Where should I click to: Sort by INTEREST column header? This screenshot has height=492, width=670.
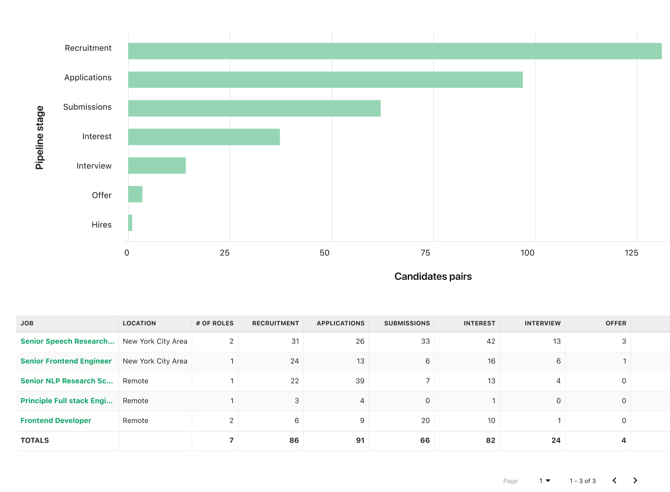479,323
